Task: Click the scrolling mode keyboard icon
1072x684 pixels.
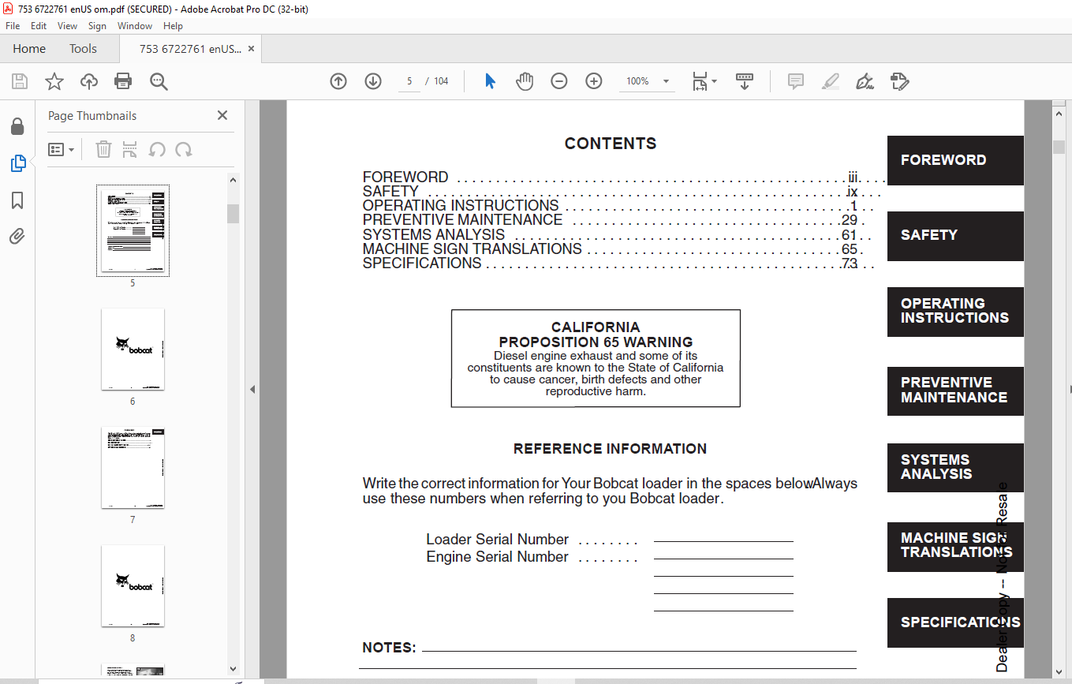Action: coord(745,81)
